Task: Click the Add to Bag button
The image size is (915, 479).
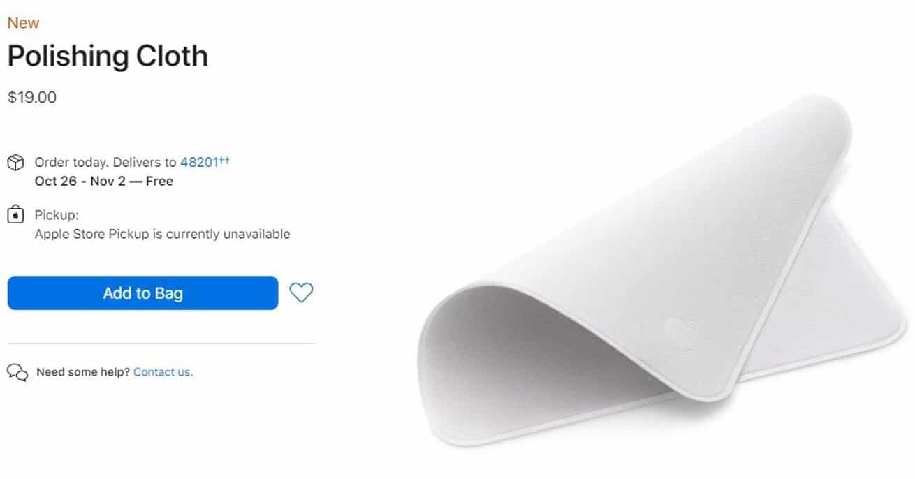Action: tap(142, 293)
